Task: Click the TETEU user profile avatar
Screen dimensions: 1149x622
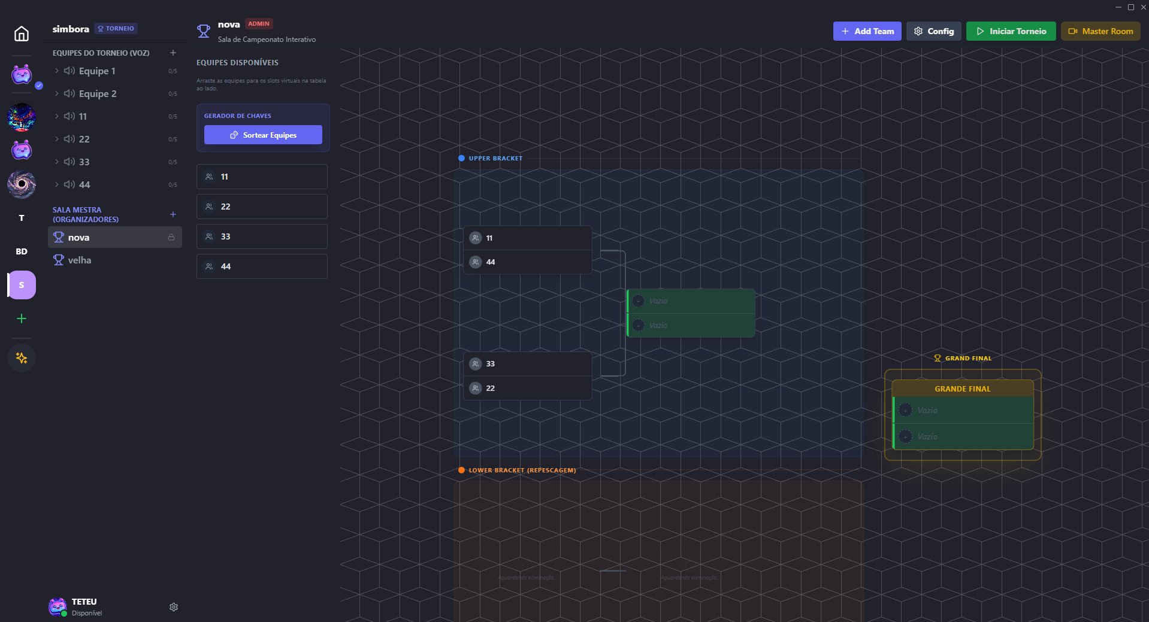Action: coord(58,607)
